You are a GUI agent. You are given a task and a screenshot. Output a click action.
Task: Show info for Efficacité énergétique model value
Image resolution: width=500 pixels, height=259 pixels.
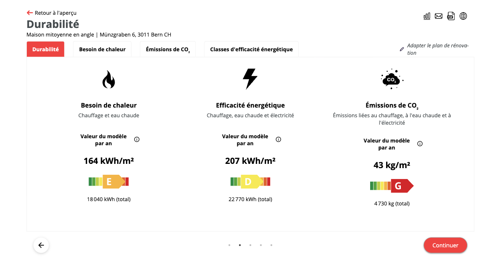pos(278,139)
